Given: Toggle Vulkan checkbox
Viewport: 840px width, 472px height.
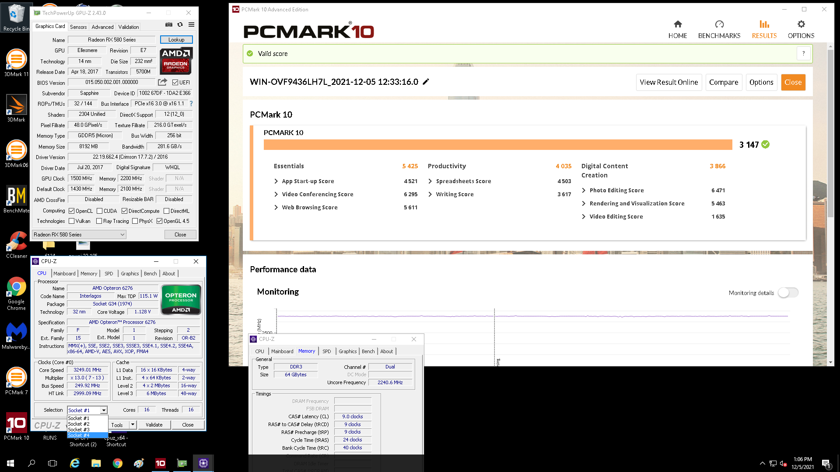Looking at the screenshot, I should pyautogui.click(x=71, y=221).
